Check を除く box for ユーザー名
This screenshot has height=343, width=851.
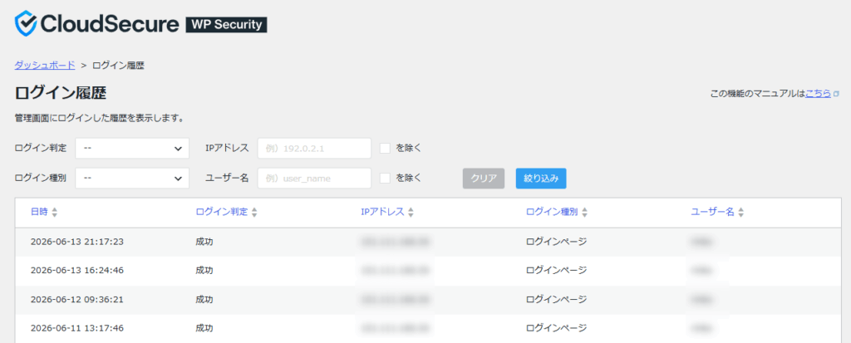tap(386, 178)
